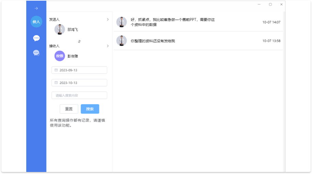312x174 pixels.
Task: Click the purple 俊雅 receiver avatar
Action: click(60, 56)
